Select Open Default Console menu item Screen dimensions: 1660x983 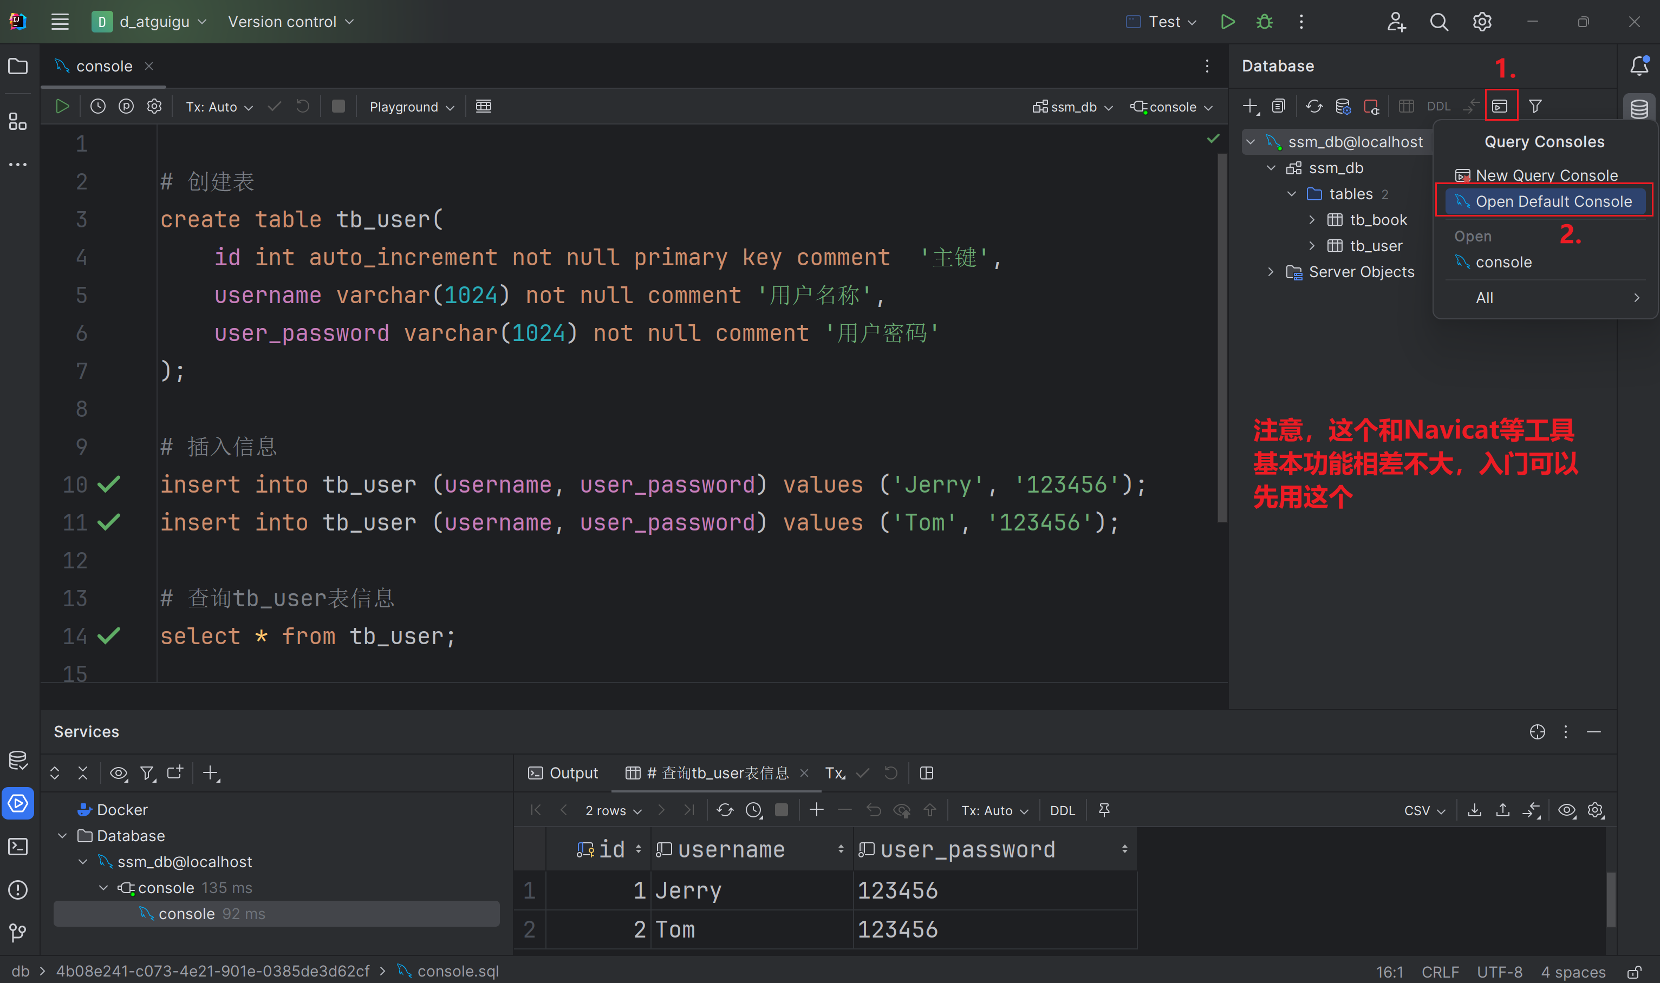[x=1552, y=201]
